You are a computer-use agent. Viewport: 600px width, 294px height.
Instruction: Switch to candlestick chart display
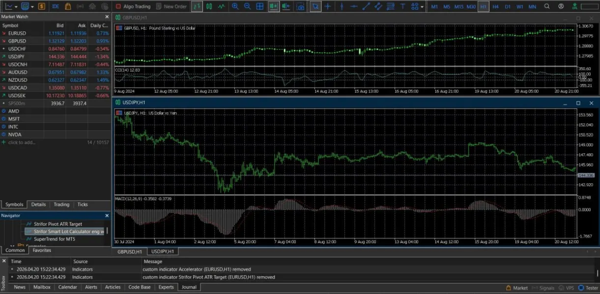coord(209,6)
